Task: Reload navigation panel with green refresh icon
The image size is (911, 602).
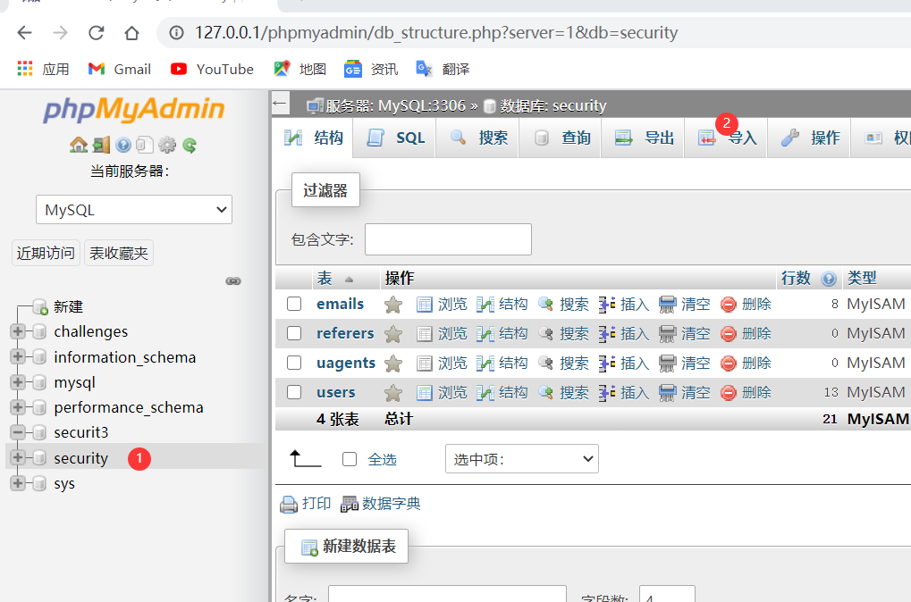Action: click(x=190, y=145)
